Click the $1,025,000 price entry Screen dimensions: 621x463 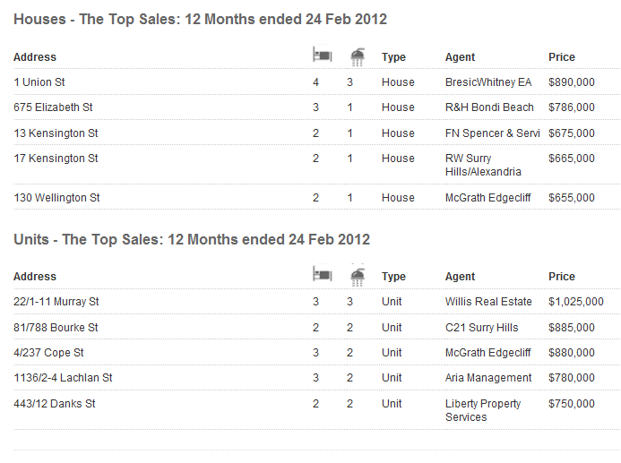(x=576, y=302)
